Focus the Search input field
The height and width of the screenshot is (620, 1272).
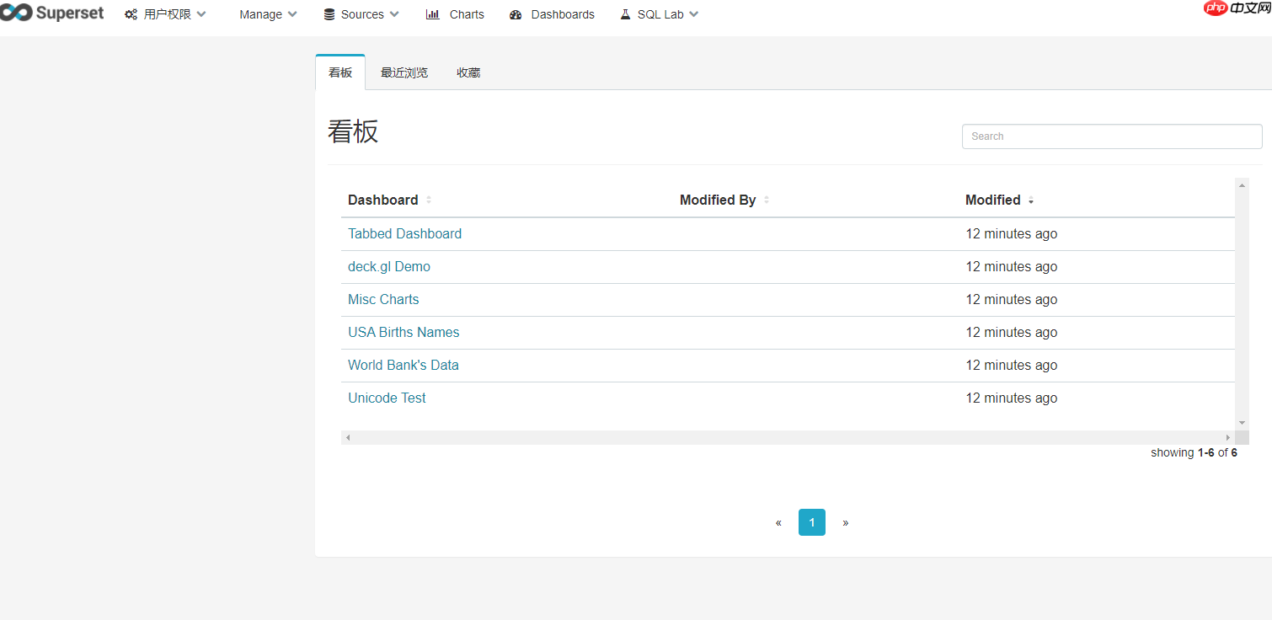[1112, 136]
